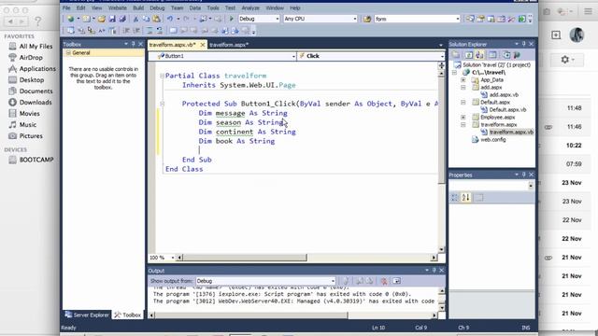Open the Button1 class name dropdown
Viewport: 598px width, 336px height.
pos(293,56)
